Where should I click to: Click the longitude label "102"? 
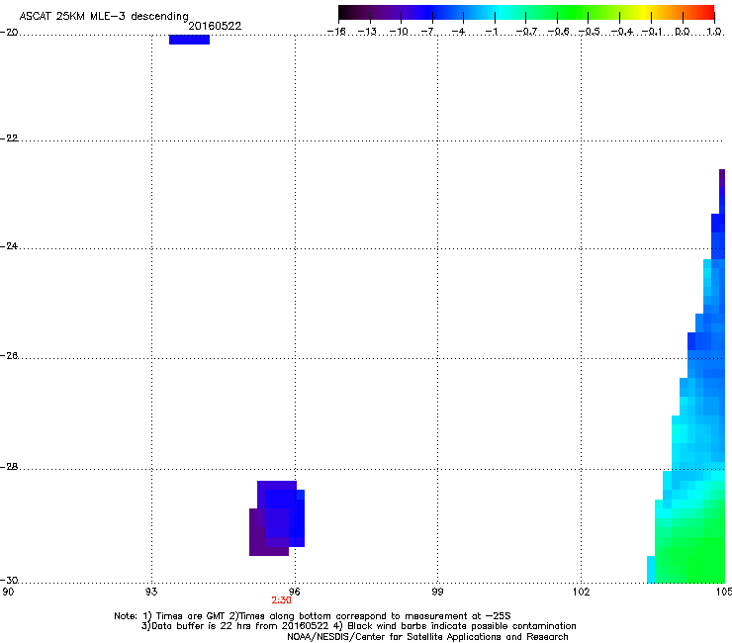click(x=581, y=593)
